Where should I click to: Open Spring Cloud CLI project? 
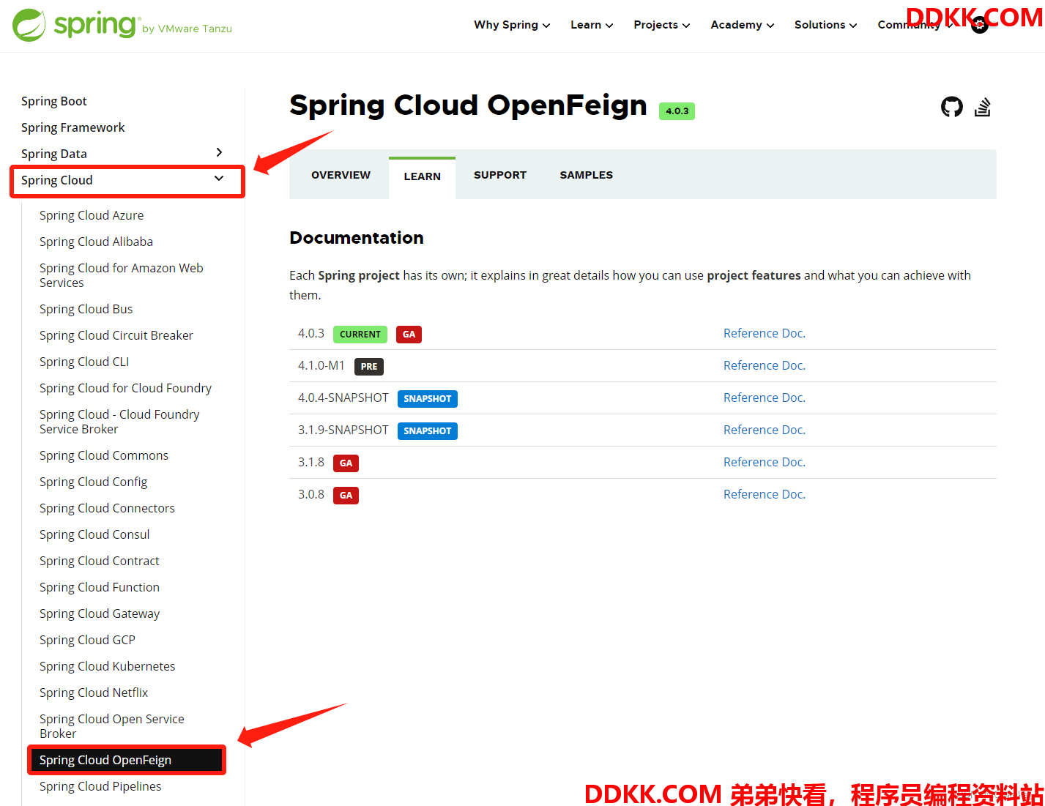click(84, 362)
